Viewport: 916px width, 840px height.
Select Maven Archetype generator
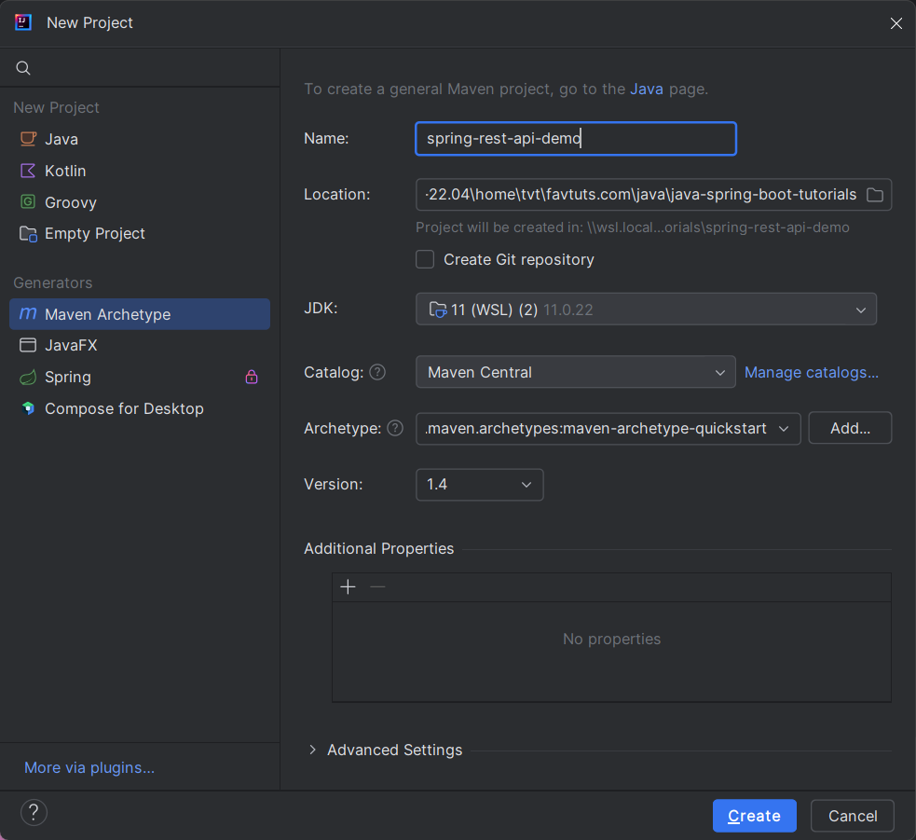point(140,314)
